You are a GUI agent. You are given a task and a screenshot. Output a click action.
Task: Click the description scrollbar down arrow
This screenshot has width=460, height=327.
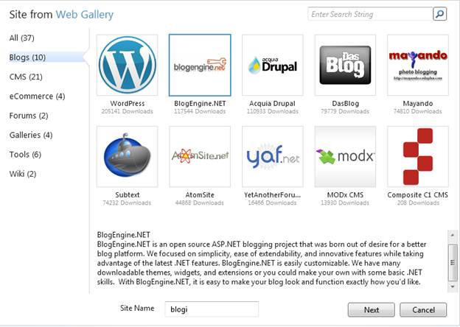coord(452,286)
